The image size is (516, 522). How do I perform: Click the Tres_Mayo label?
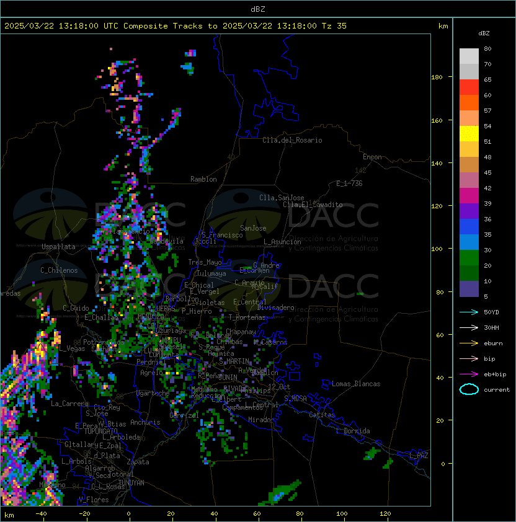pos(205,262)
